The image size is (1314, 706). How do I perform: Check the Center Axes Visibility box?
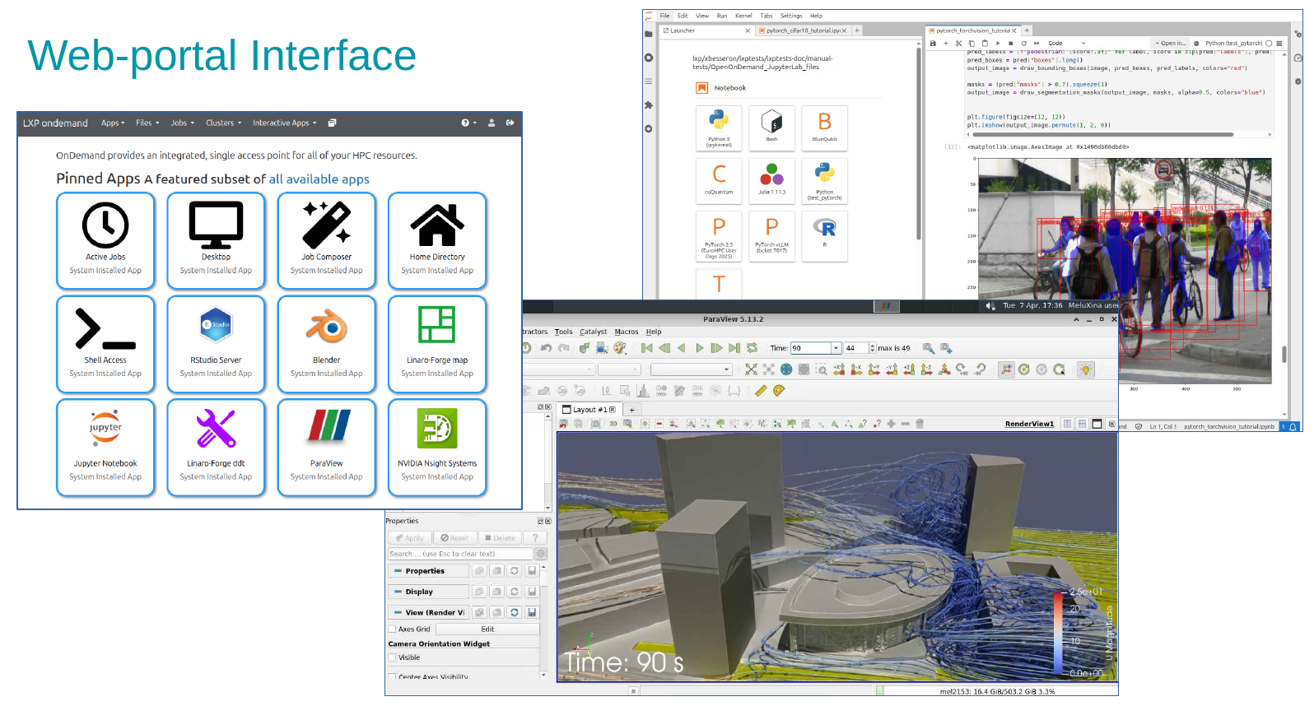[x=393, y=677]
